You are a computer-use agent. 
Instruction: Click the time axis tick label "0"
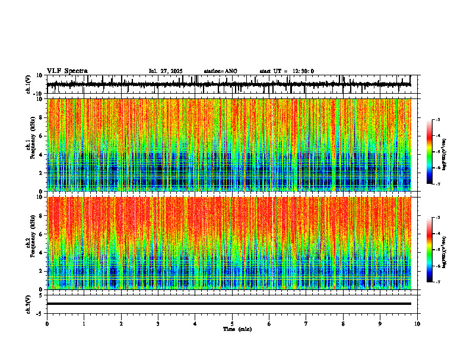pos(47,324)
